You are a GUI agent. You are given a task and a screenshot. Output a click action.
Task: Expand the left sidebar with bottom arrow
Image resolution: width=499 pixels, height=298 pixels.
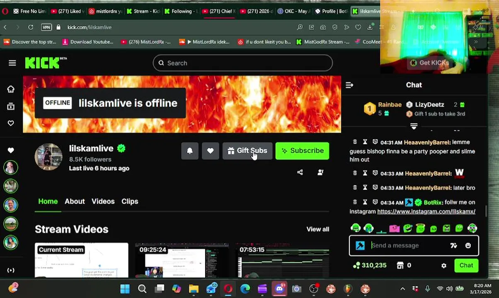(x=11, y=270)
